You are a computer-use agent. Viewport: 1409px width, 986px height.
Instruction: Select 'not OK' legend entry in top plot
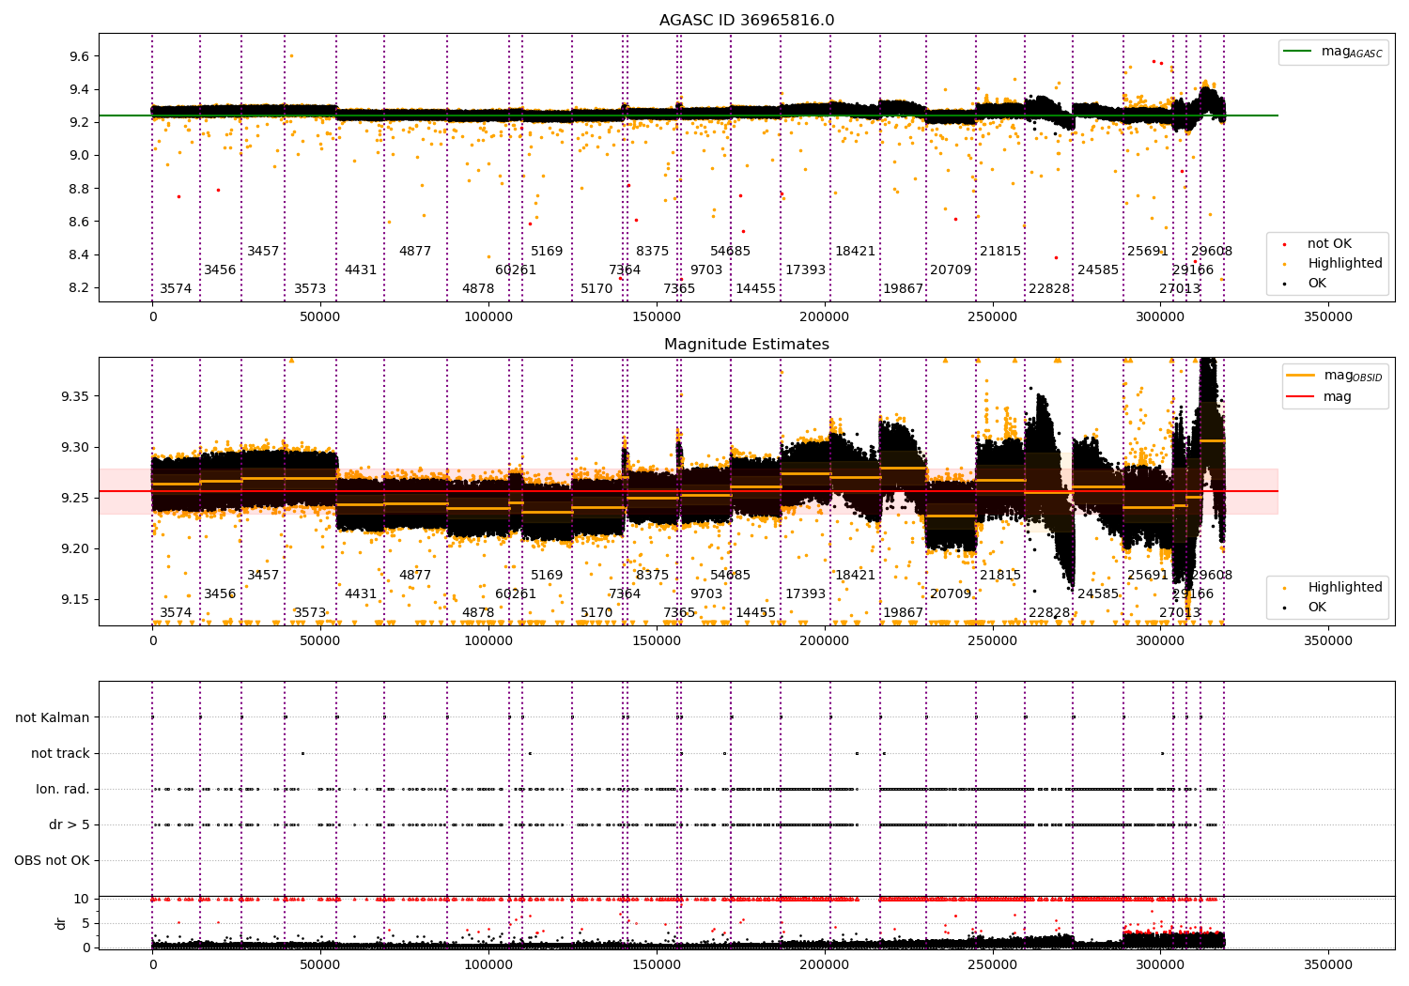point(1329,244)
